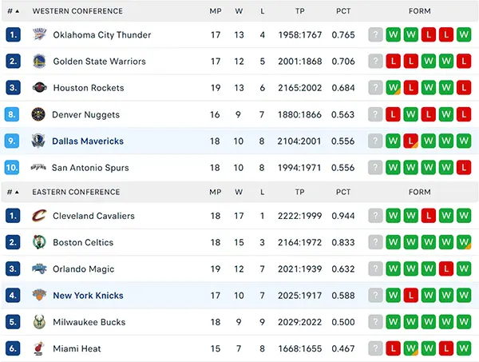
Task: Click Thunder's upcoming match question mark
Action: tap(375, 34)
